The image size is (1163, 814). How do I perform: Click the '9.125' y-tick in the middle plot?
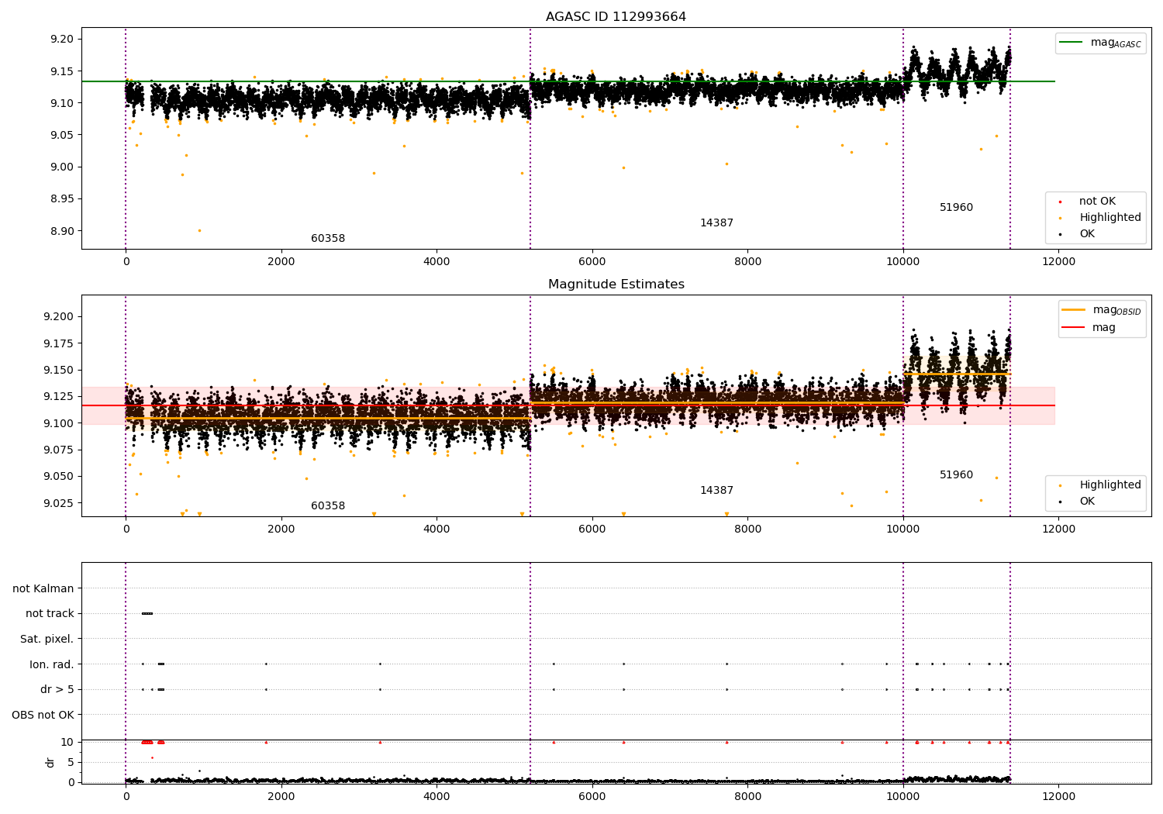click(x=59, y=397)
